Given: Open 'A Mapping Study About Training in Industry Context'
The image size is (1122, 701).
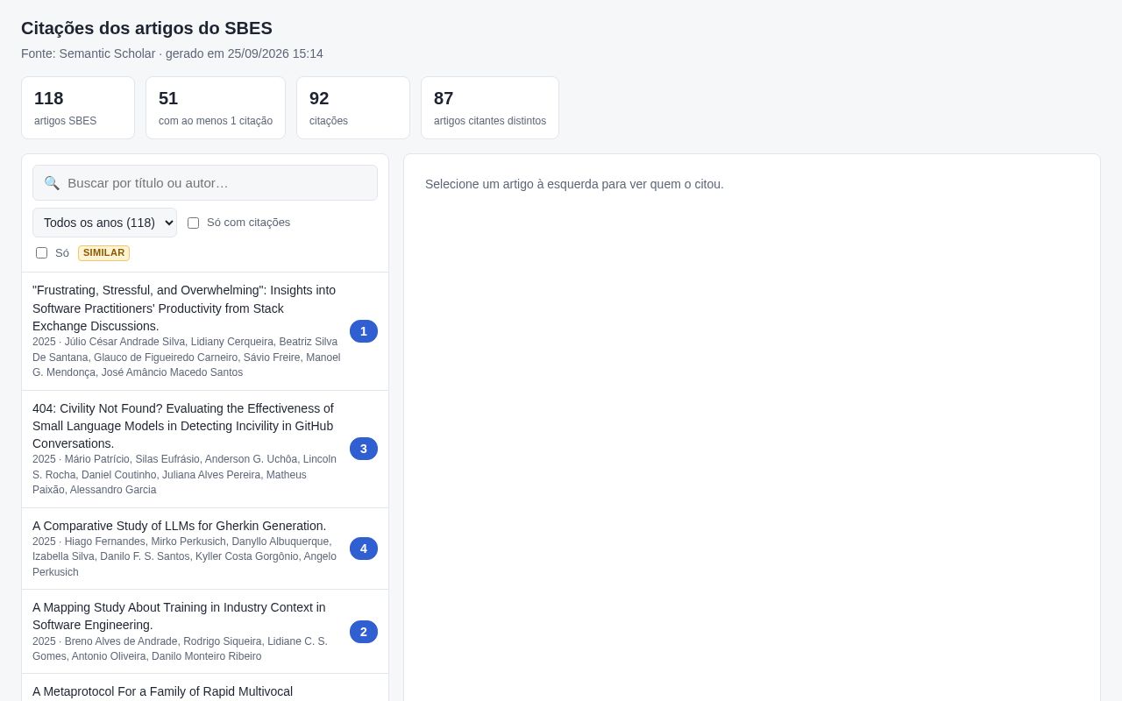Looking at the screenshot, I should (x=205, y=632).
